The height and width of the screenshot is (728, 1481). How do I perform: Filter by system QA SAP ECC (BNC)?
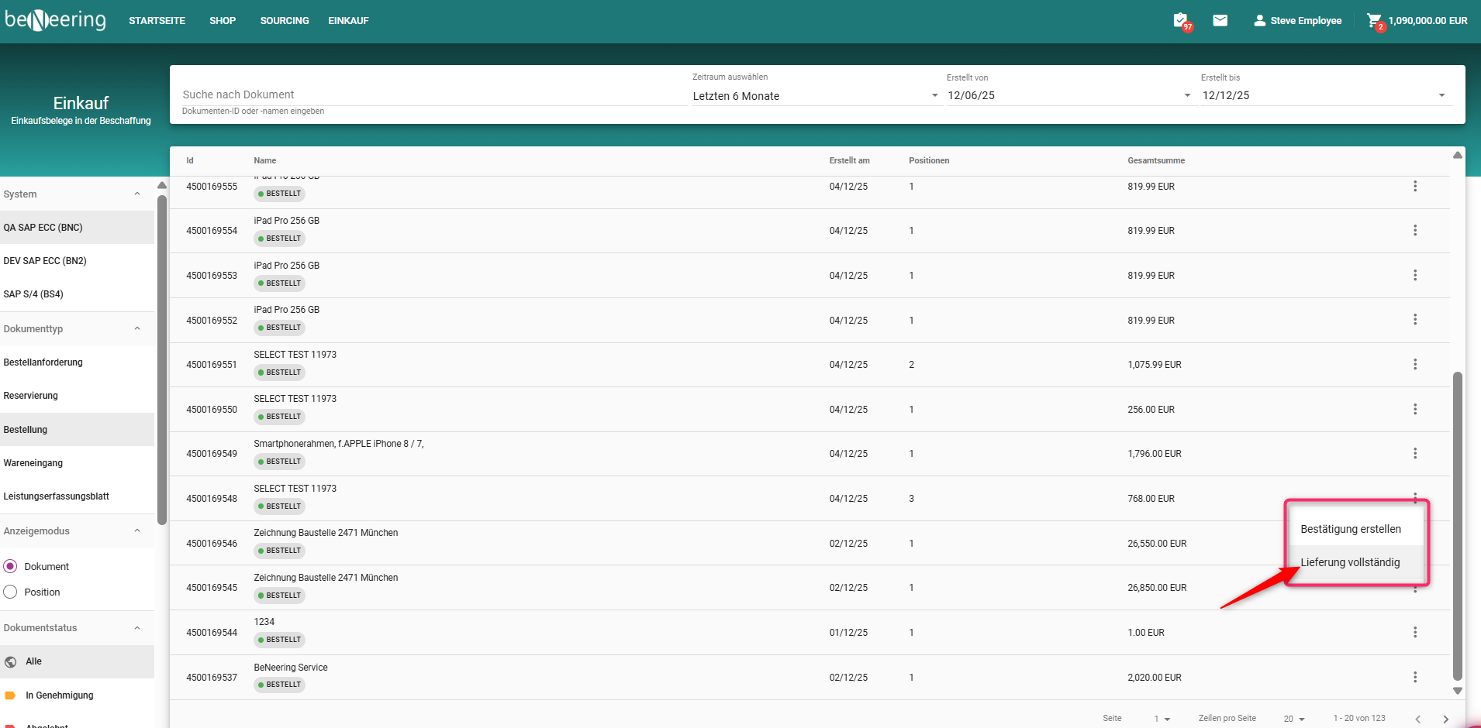tap(77, 227)
